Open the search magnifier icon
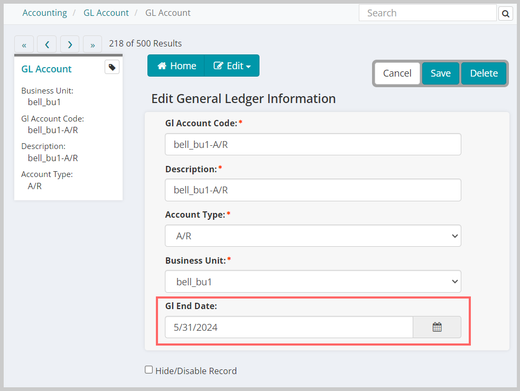This screenshot has height=391, width=520. click(505, 13)
